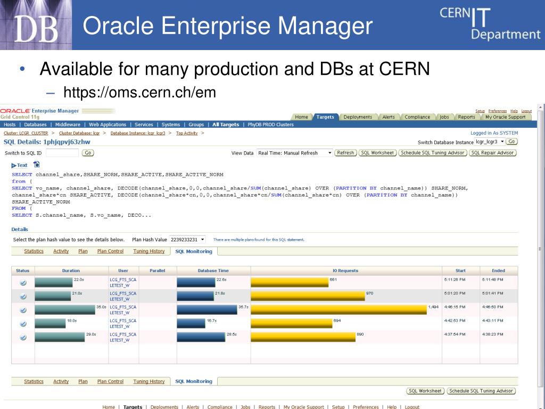Click LCG_FTS_SCALETEST_W user in 5:11:26 PM row
The height and width of the screenshot is (409, 545).
(123, 282)
